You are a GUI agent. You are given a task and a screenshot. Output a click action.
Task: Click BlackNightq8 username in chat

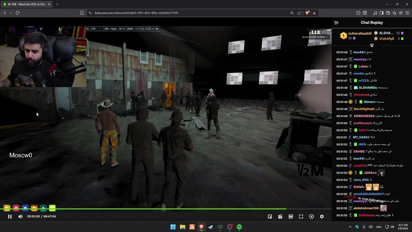click(x=364, y=109)
